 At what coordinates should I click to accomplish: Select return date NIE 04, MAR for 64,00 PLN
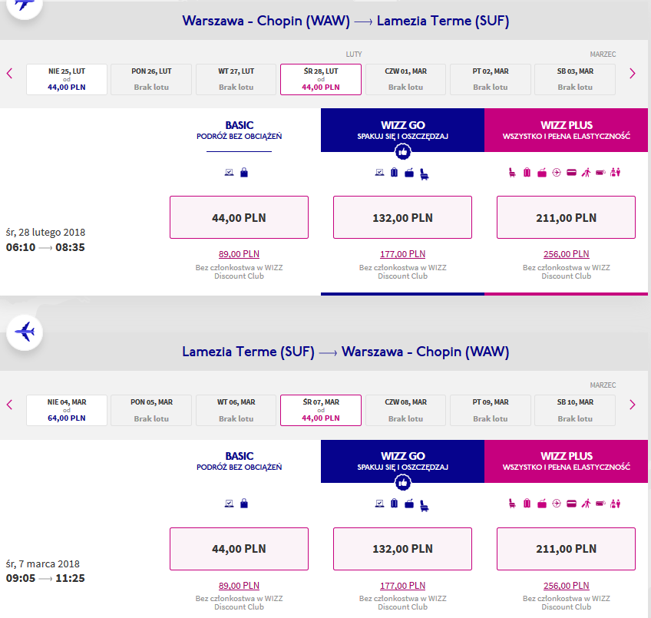point(67,411)
